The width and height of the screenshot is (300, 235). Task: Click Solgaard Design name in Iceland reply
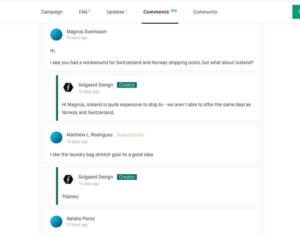tap(96, 85)
